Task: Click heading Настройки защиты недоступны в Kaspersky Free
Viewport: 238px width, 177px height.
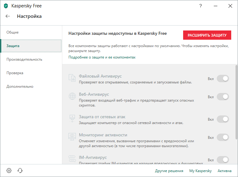Action: click(x=117, y=33)
